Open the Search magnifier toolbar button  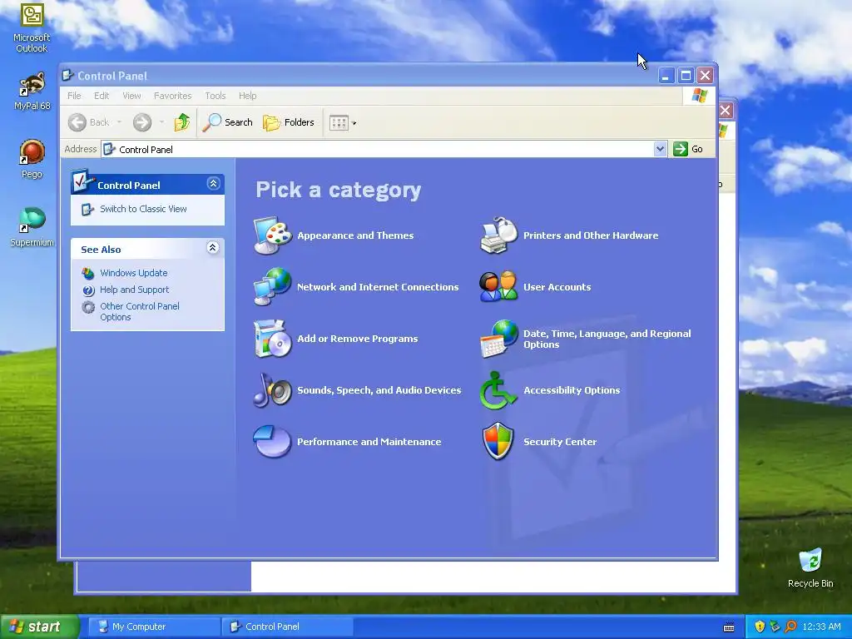pyautogui.click(x=228, y=122)
